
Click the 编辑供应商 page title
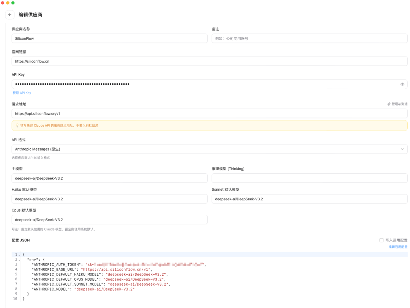coord(30,15)
